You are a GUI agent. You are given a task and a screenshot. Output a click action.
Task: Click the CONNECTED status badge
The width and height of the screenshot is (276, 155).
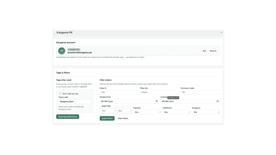[74, 50]
